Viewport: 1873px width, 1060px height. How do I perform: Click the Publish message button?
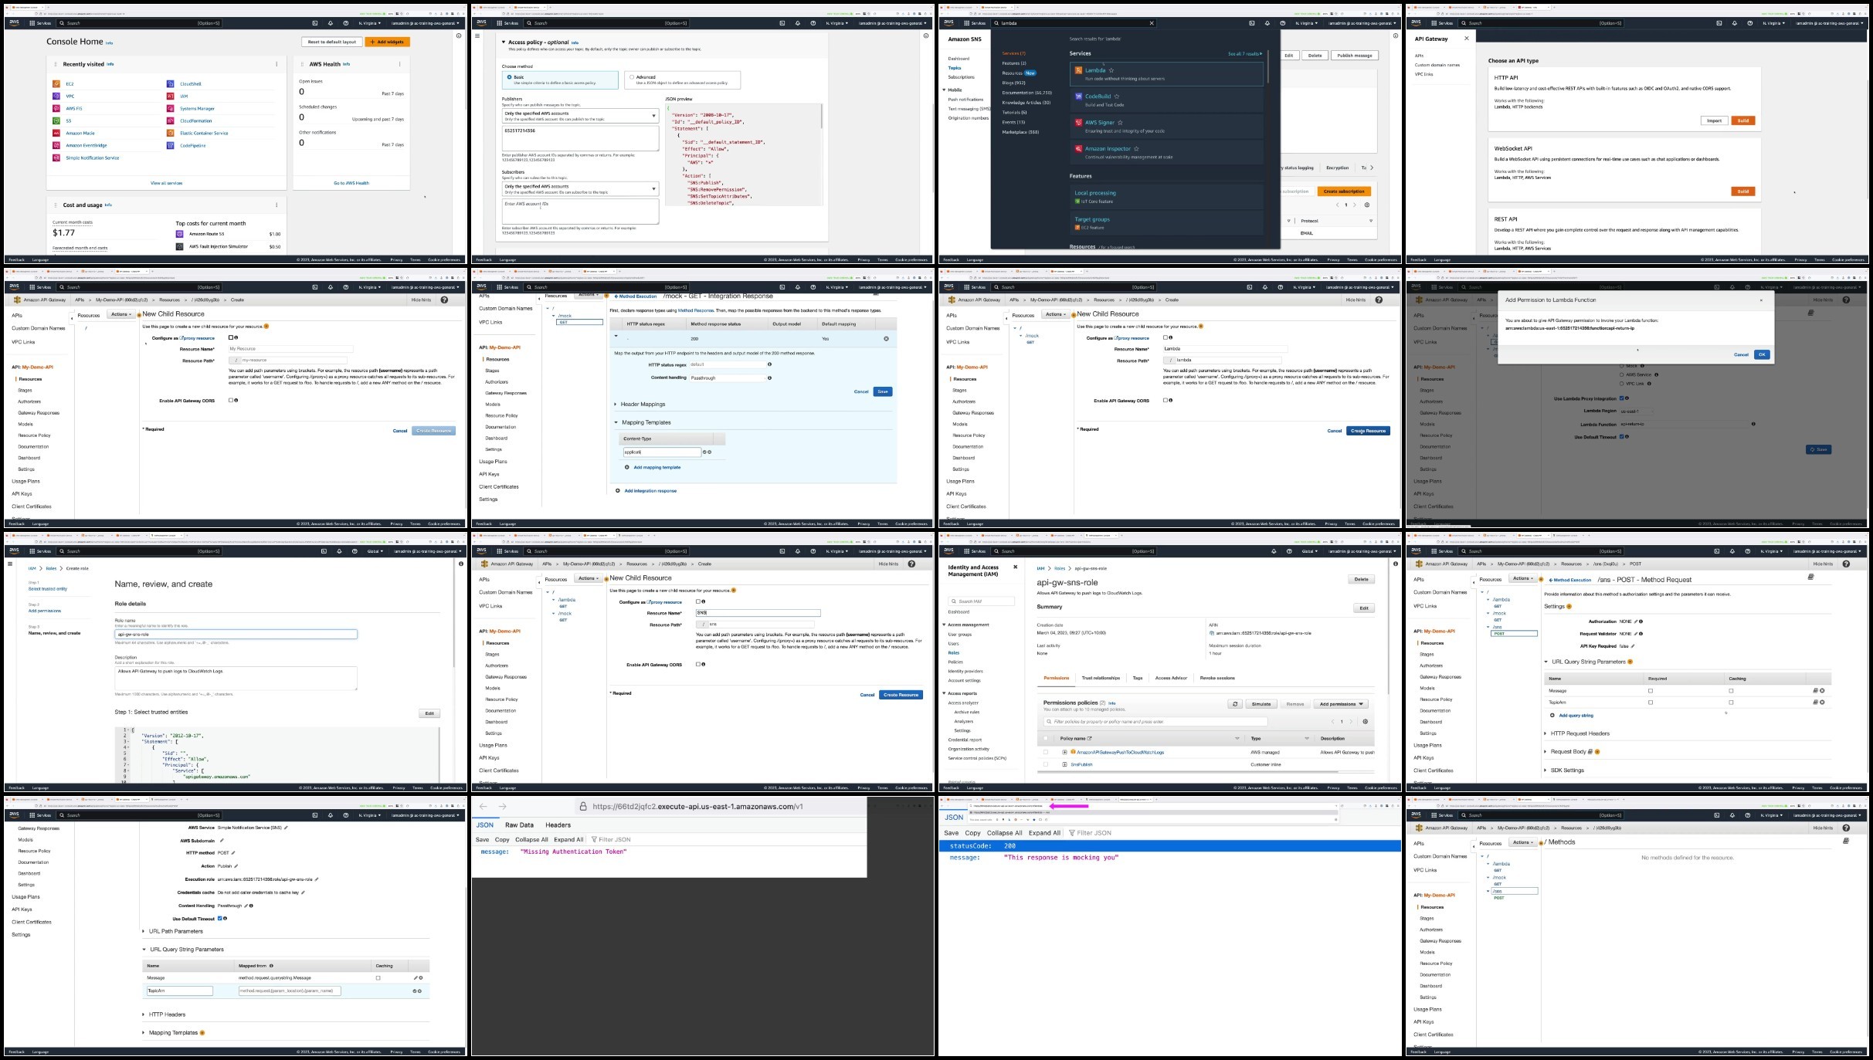click(x=1355, y=56)
